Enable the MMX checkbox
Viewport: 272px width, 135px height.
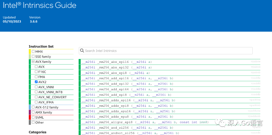33,51
